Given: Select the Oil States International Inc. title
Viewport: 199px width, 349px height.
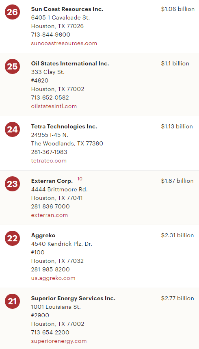Looking at the screenshot, I should (x=70, y=64).
